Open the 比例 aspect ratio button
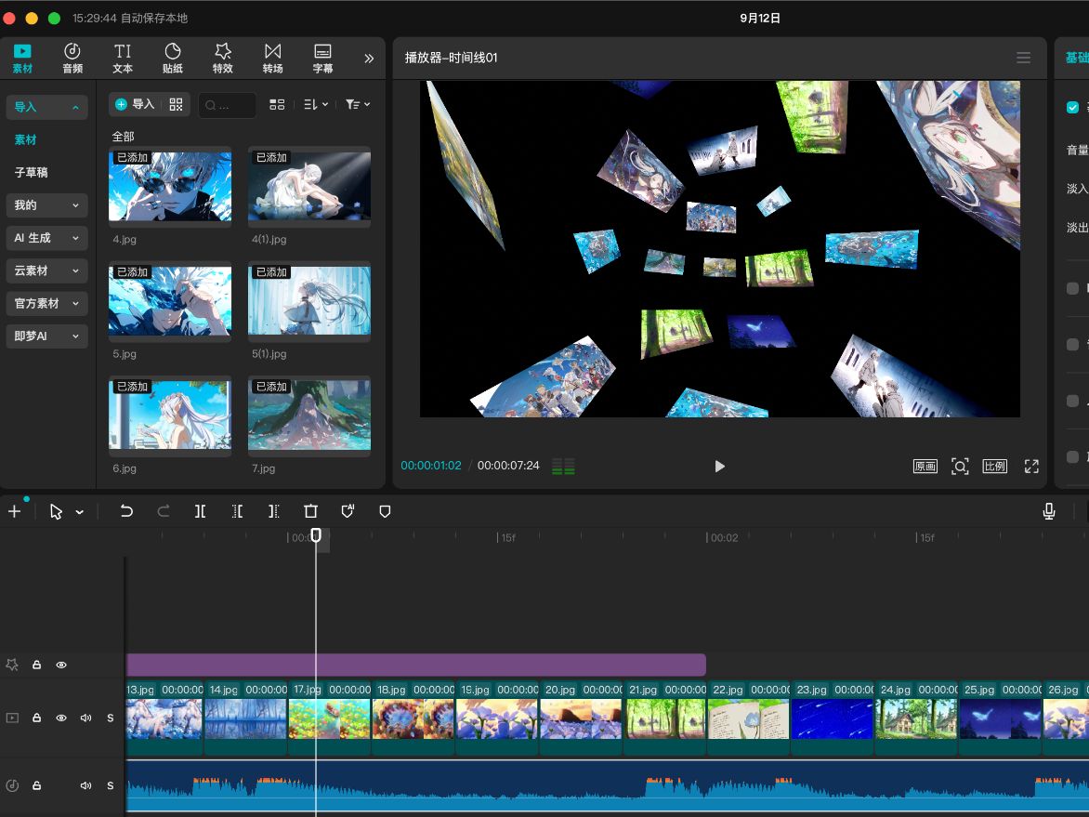1089x817 pixels. coord(994,467)
